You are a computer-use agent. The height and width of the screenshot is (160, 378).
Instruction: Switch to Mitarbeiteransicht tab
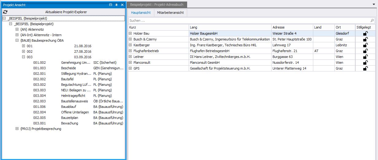pyautogui.click(x=170, y=13)
